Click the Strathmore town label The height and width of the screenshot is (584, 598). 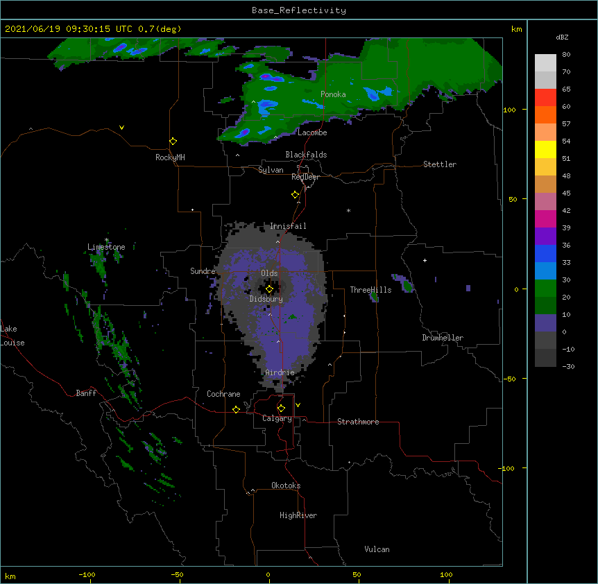358,422
